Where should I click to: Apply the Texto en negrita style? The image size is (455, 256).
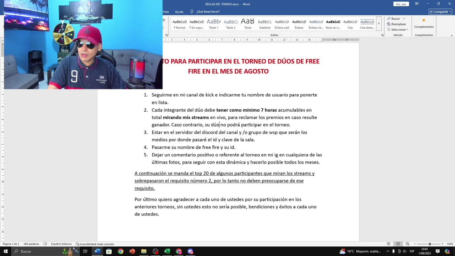(333, 24)
